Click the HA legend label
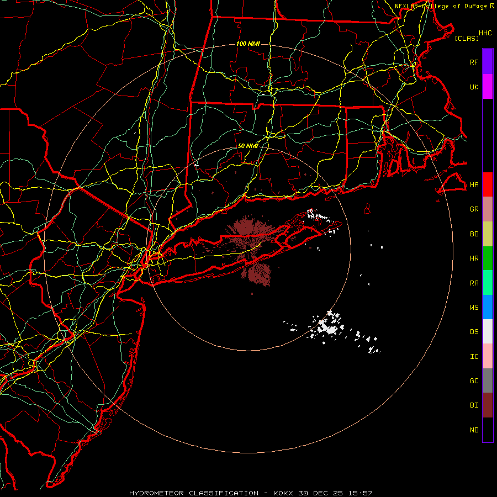Image resolution: width=497 pixels, height=497 pixels. pos(474,185)
